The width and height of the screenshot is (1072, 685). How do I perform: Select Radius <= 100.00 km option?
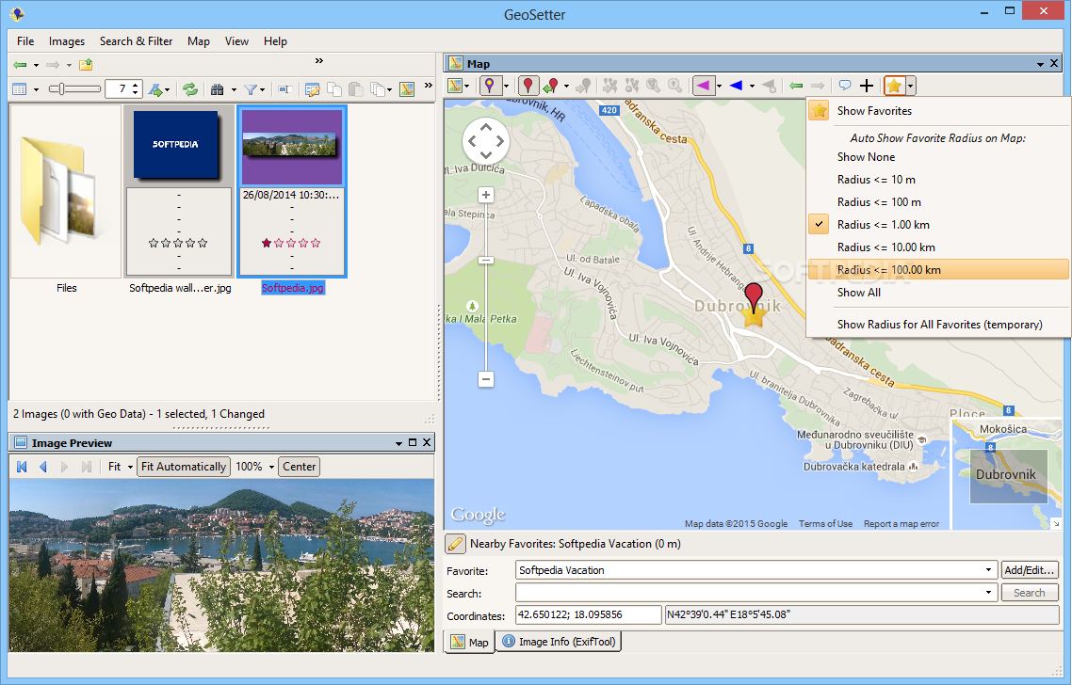938,270
